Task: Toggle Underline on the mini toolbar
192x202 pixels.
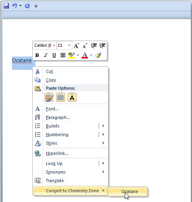Action: (54, 55)
